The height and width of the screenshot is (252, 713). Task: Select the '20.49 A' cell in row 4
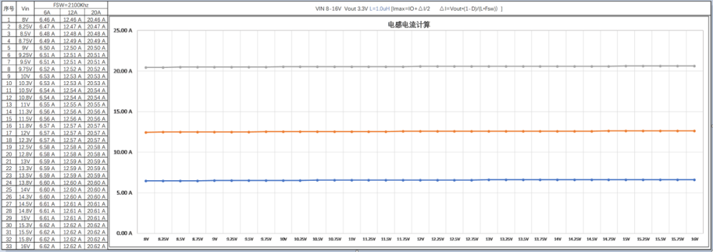coord(96,42)
